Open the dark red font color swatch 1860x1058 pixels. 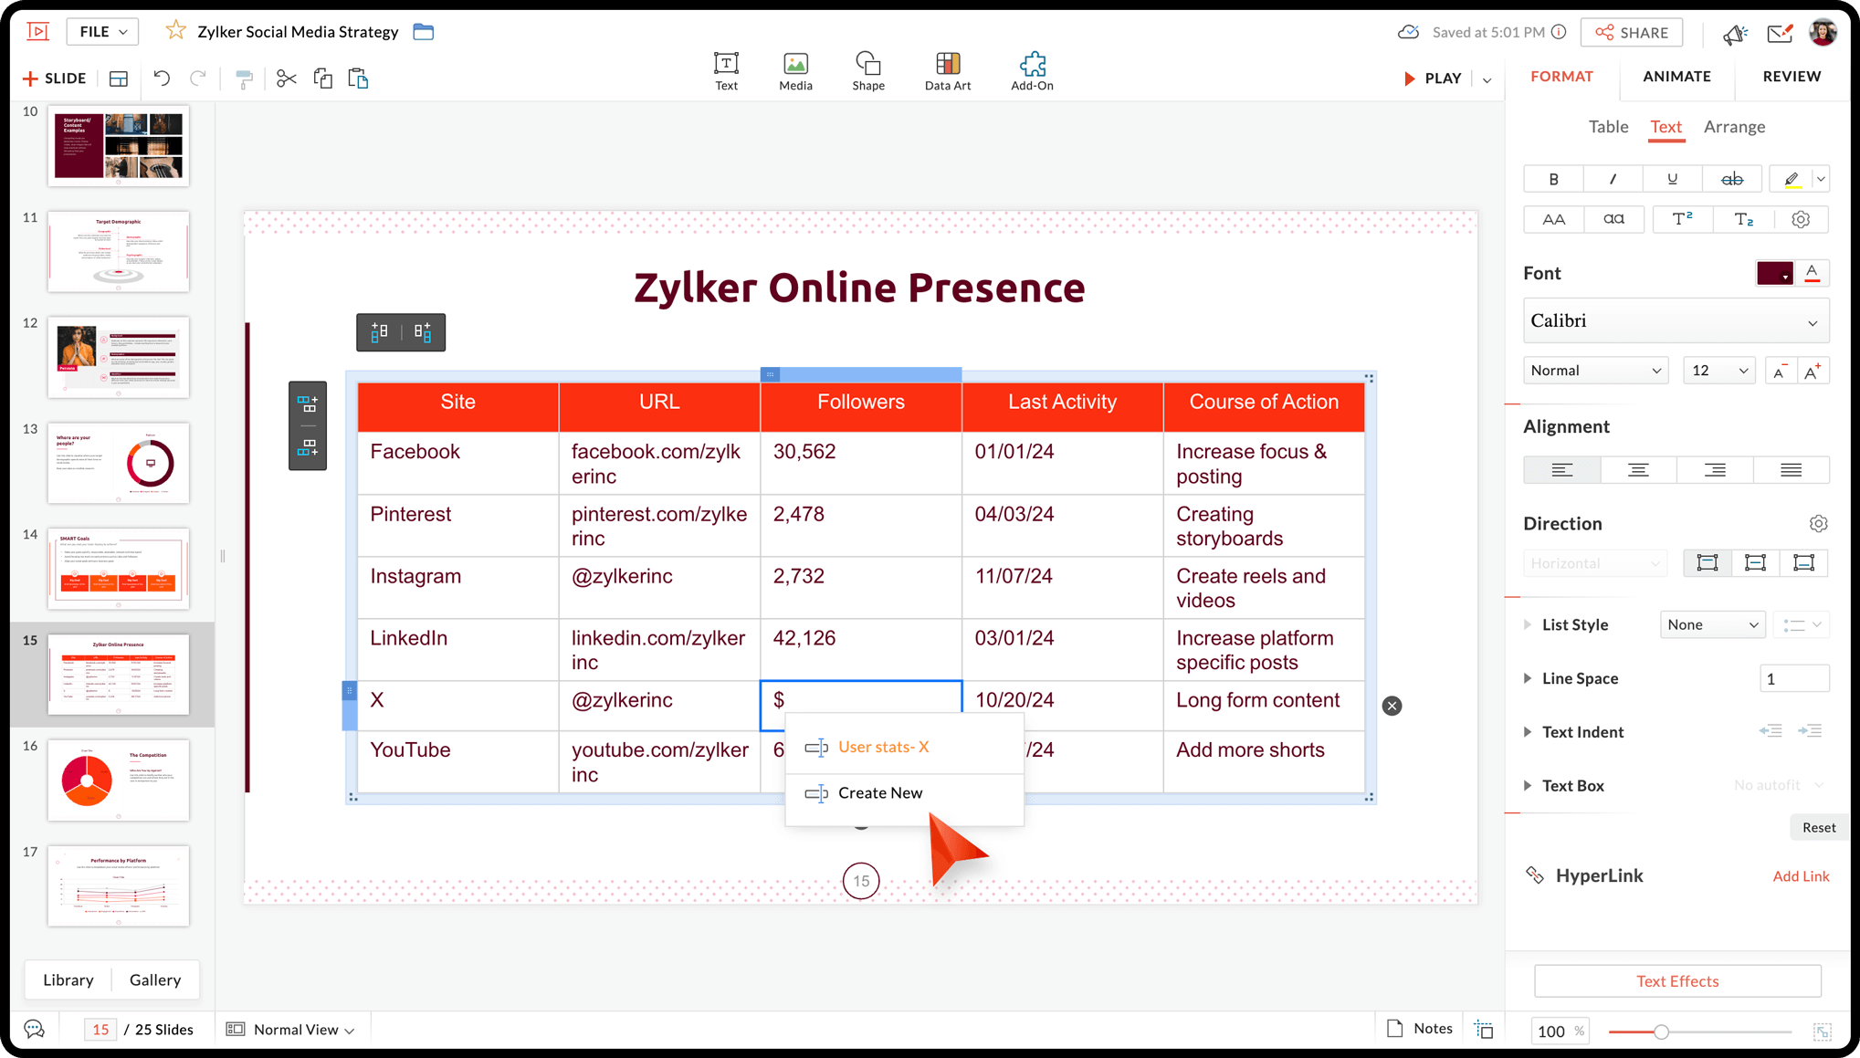pos(1774,273)
